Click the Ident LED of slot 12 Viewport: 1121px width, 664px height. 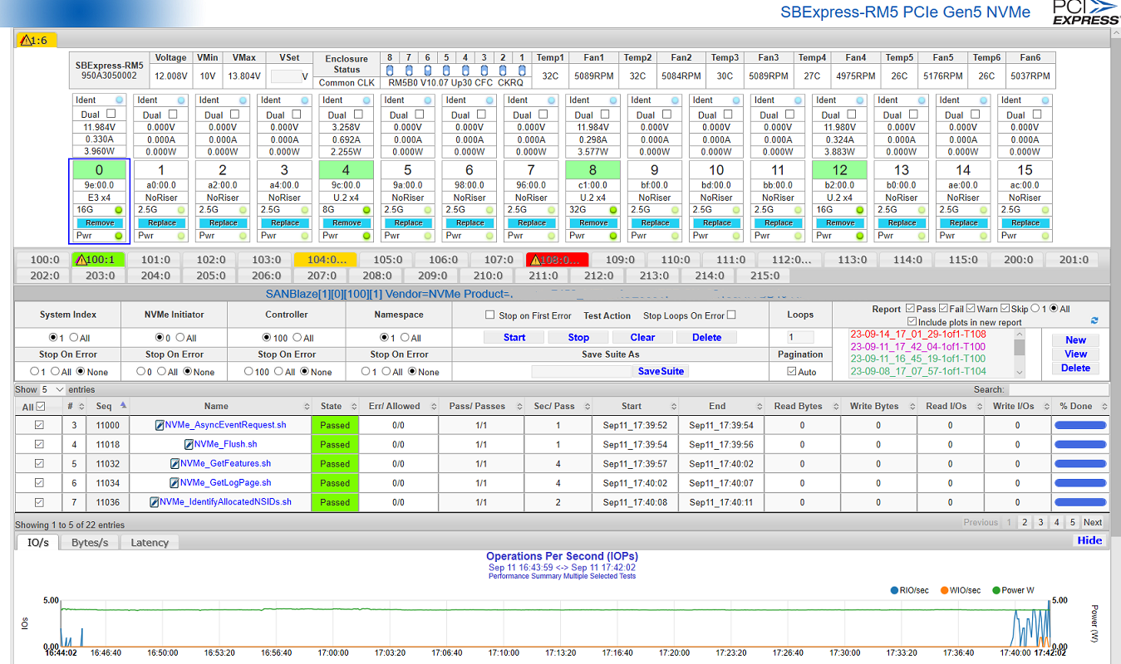point(859,100)
